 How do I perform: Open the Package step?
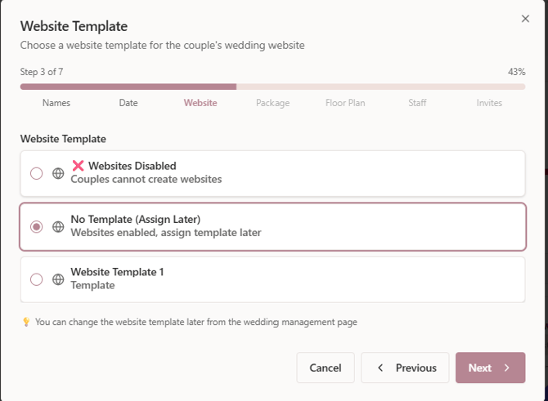point(272,103)
